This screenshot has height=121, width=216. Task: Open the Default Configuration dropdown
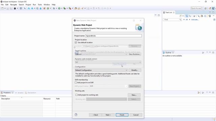[101, 70]
